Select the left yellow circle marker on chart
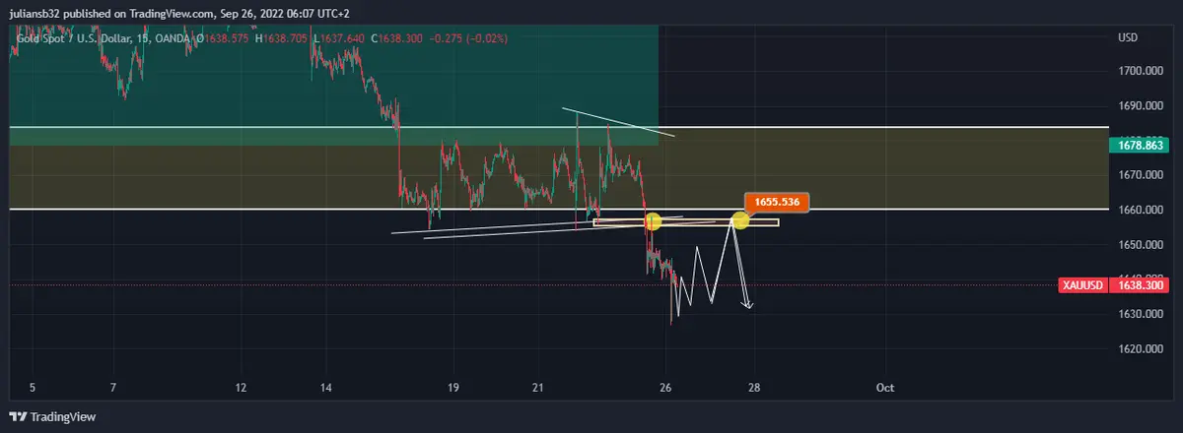Viewport: 1183px width, 433px height. (652, 222)
